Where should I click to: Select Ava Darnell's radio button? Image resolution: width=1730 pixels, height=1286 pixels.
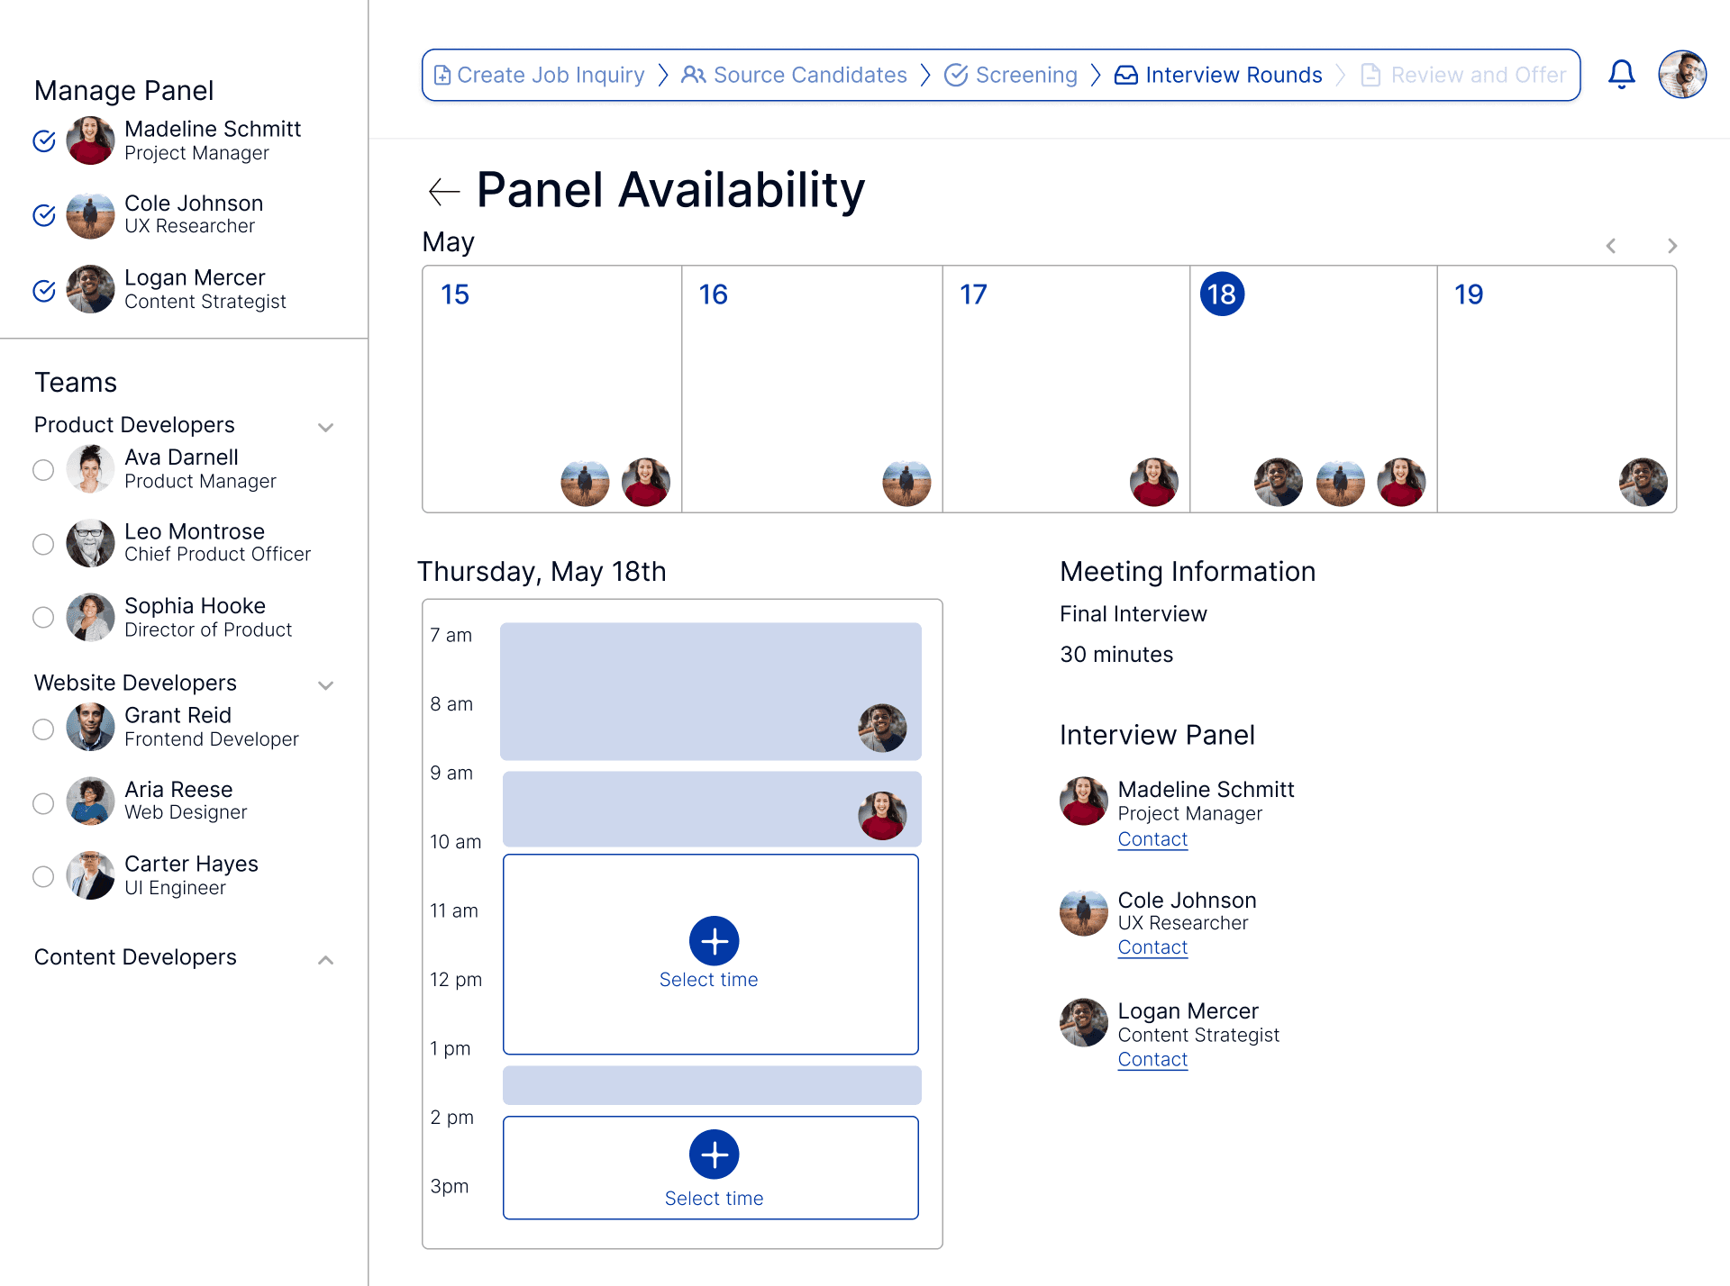(42, 469)
